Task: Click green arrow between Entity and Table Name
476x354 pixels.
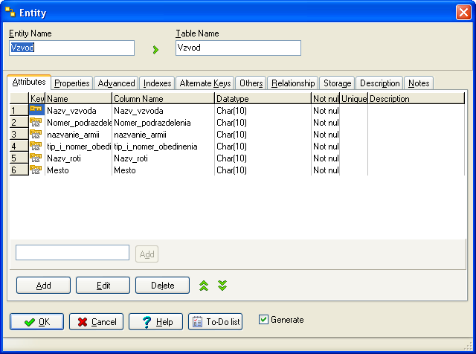Action: point(155,50)
